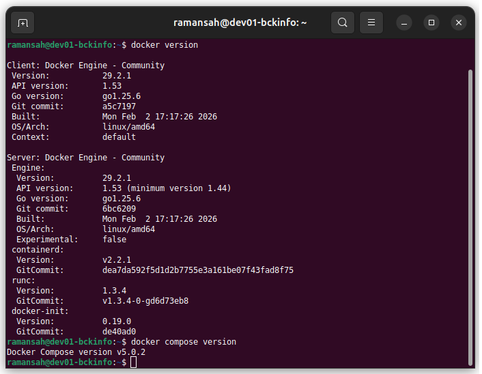Click the window title ramansah@dev01-bckinfo
Viewport: 482px width, 374px height.
point(240,23)
